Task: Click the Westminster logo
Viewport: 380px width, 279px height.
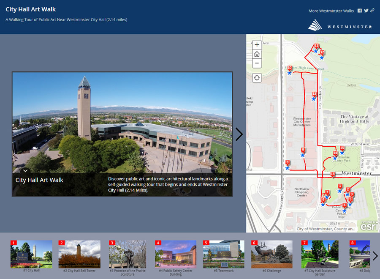Action: [x=340, y=25]
